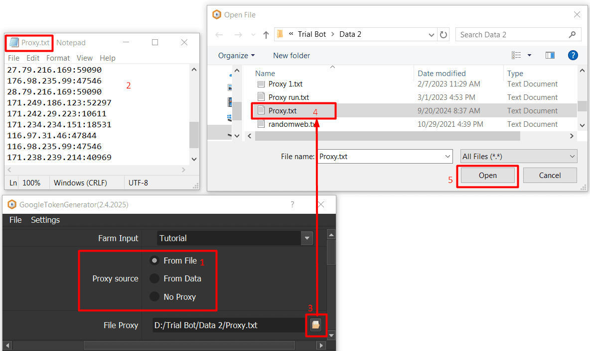Click the Proxy 1.txt file icon
This screenshot has height=351, width=590.
tap(261, 84)
